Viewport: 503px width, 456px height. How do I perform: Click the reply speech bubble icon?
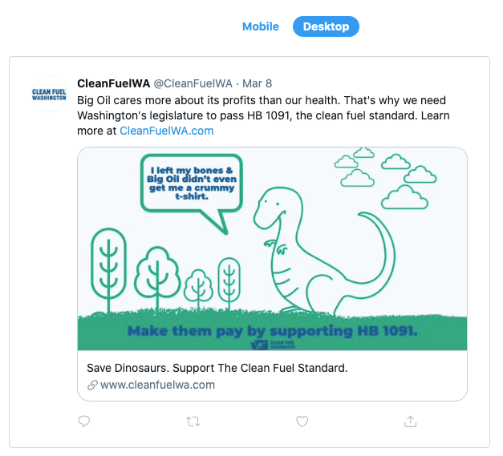[84, 421]
